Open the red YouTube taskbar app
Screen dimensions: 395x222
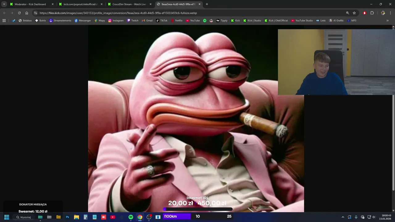click(113, 217)
